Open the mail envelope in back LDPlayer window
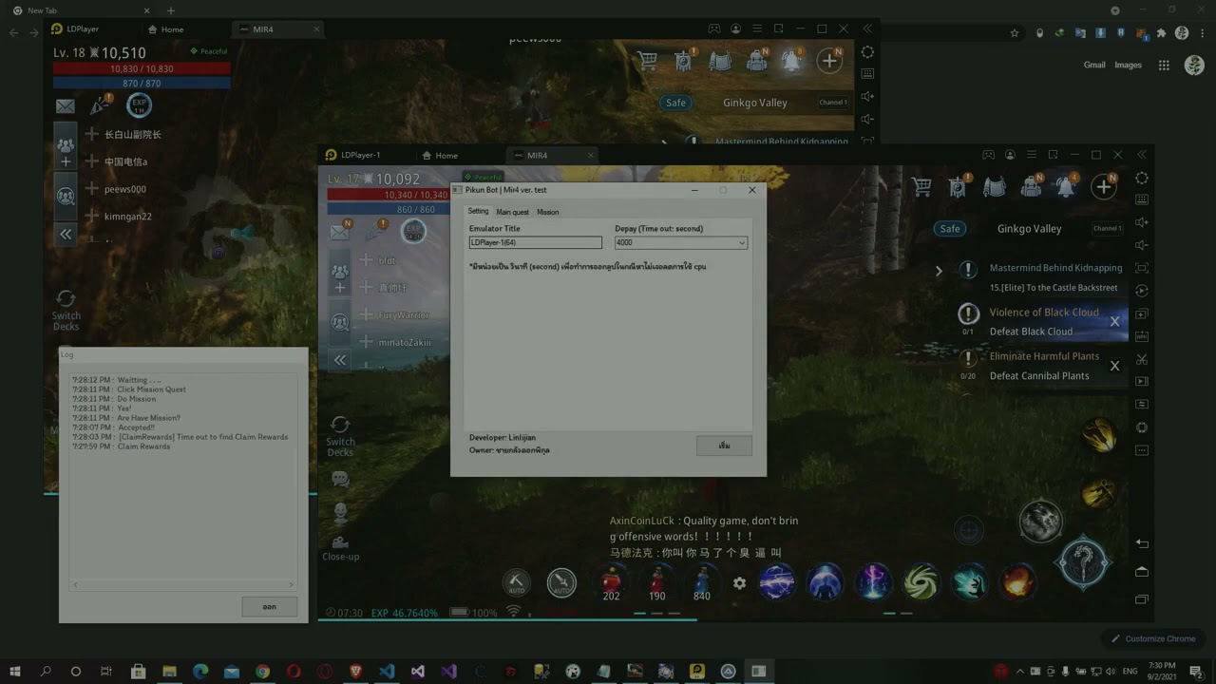 coord(65,106)
